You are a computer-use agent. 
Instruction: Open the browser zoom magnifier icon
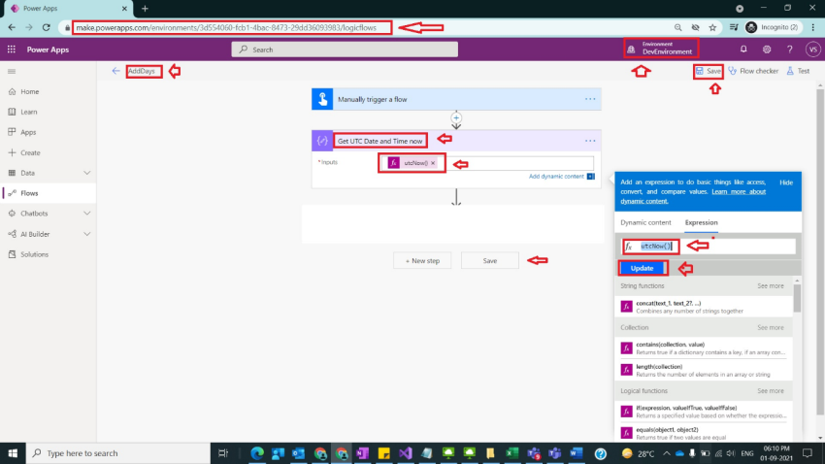[x=677, y=27]
